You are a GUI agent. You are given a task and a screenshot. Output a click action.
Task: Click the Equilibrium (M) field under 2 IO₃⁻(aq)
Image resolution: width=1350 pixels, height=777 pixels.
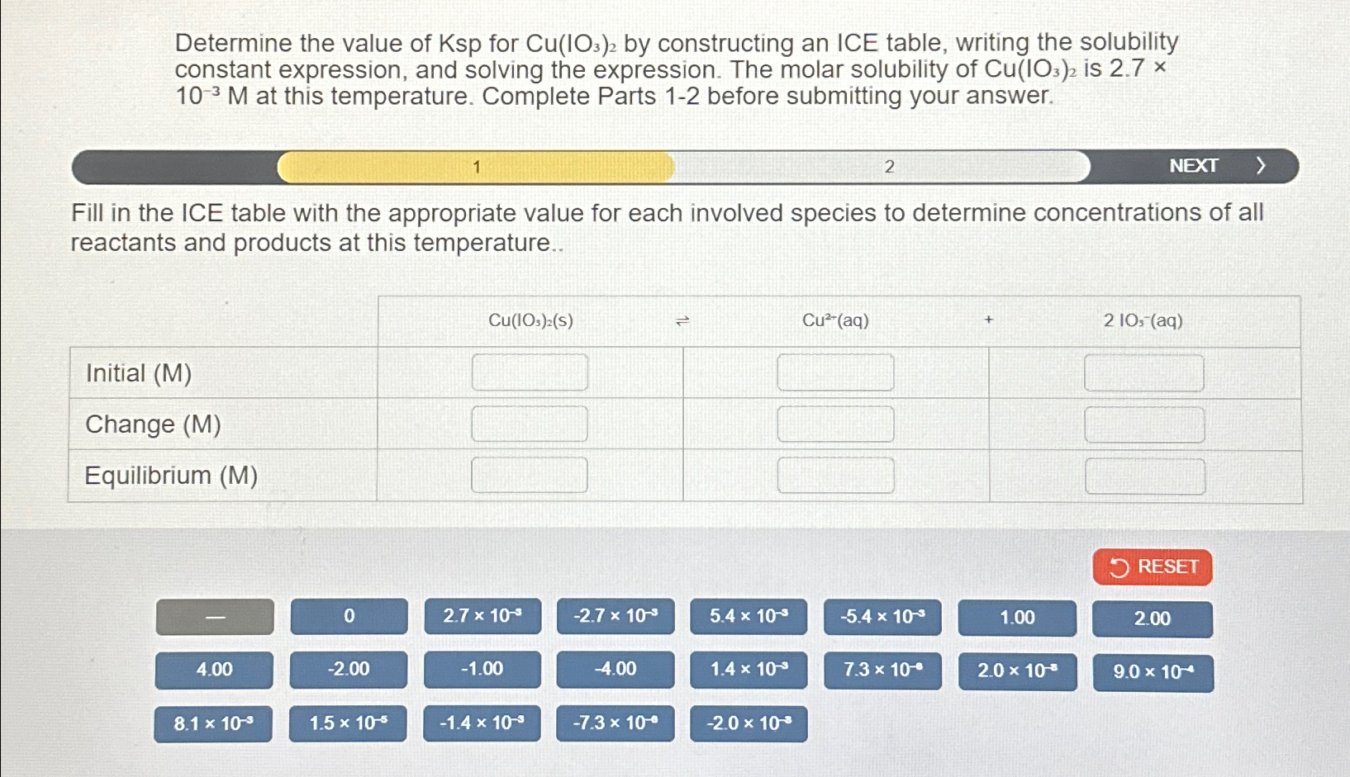1144,475
